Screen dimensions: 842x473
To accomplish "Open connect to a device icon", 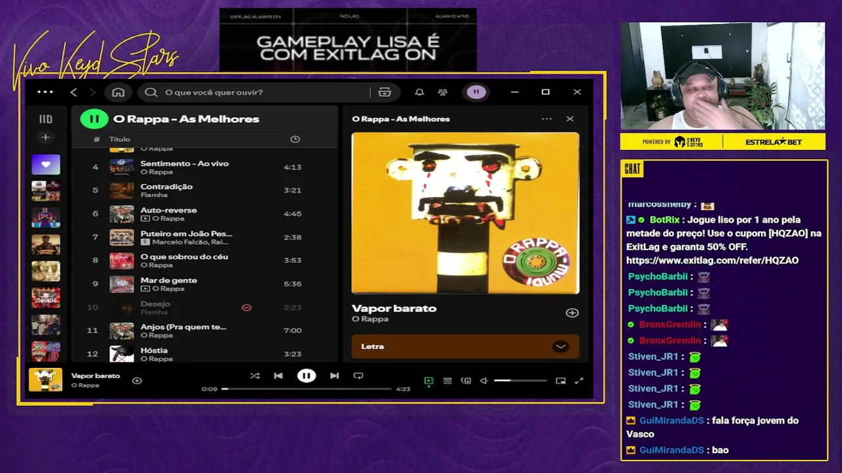I will click(466, 380).
